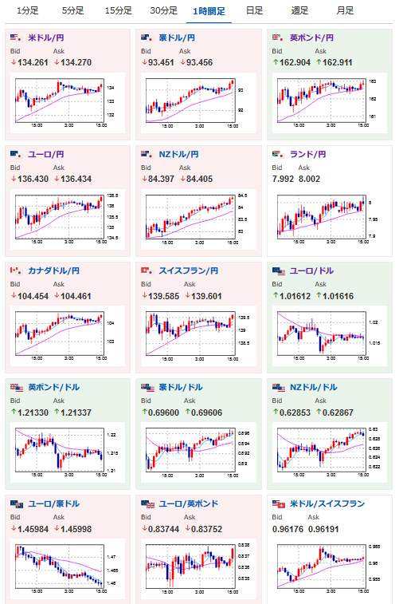Open the NZドル/ドル candlestick chart thumbnail
Viewport: 399px width, 604px height.
(330, 452)
